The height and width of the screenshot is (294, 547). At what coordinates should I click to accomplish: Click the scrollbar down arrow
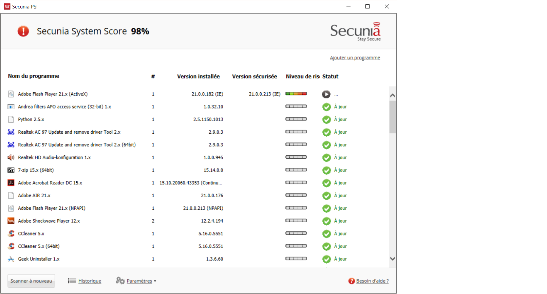393,259
